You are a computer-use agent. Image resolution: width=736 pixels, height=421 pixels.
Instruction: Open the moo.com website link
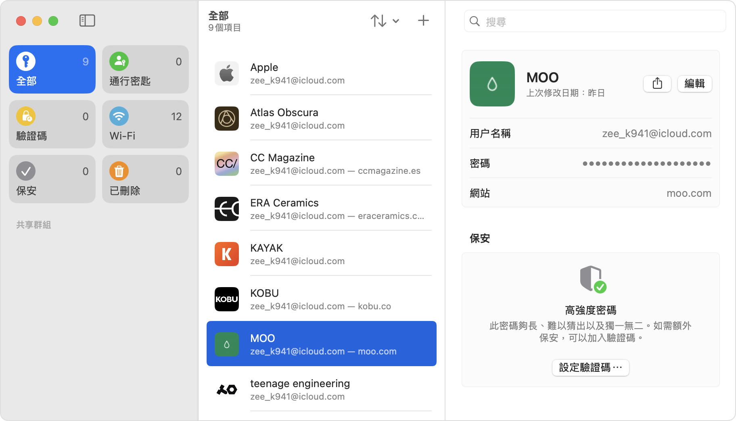coord(689,193)
